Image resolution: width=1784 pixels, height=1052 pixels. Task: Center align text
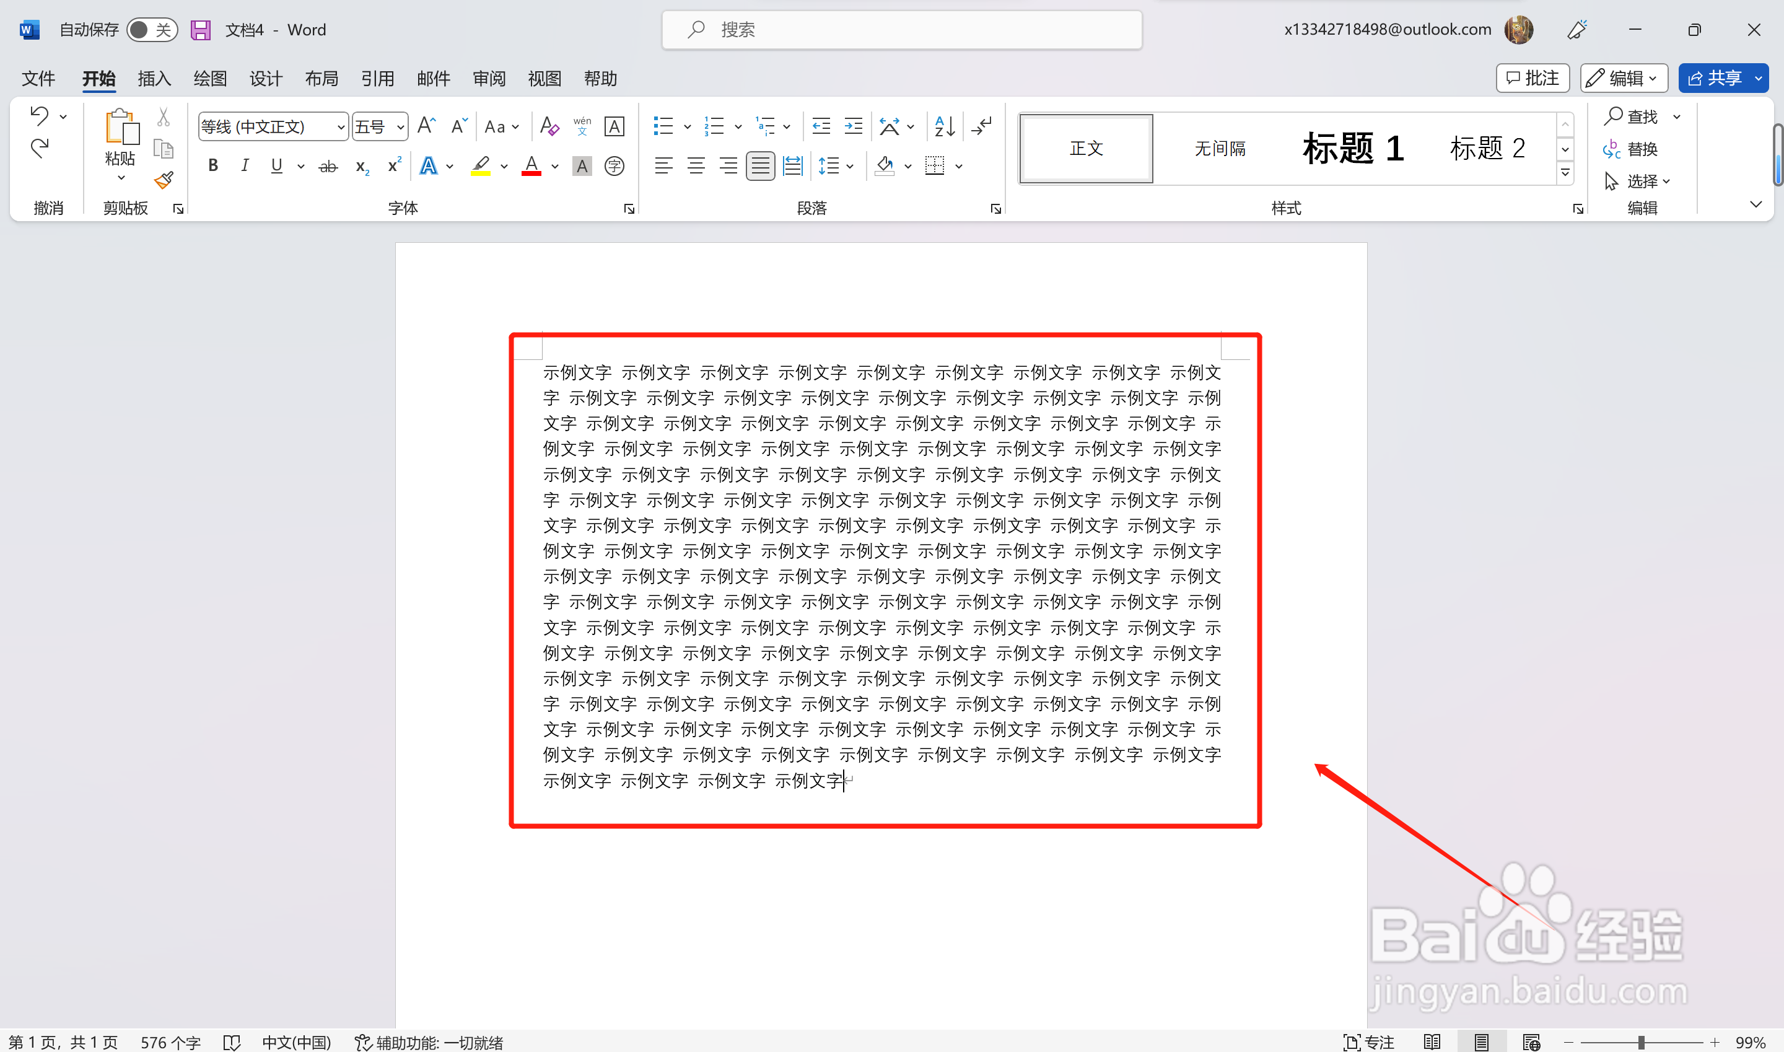pos(696,166)
